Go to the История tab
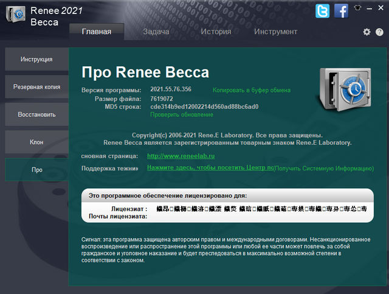Image resolution: width=389 pixels, height=294 pixels. [x=216, y=31]
